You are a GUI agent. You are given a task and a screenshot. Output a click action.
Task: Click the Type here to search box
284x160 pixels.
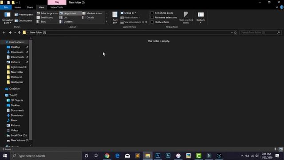46,156
